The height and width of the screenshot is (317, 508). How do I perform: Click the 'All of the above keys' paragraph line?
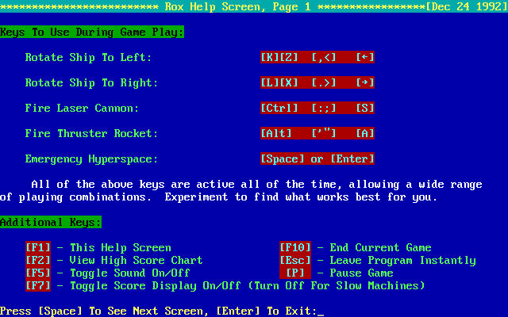(x=256, y=185)
